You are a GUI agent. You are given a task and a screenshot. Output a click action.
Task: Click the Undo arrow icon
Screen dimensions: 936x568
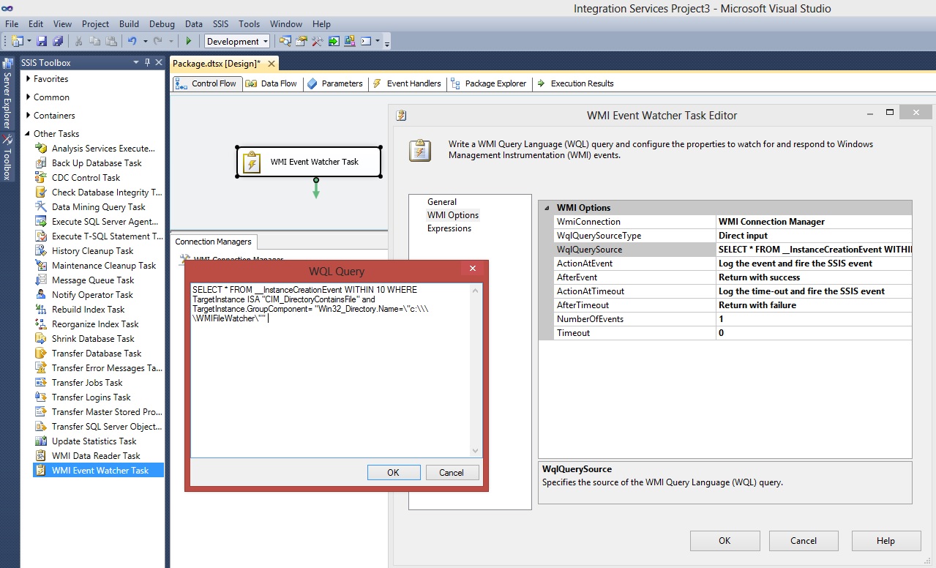[132, 41]
